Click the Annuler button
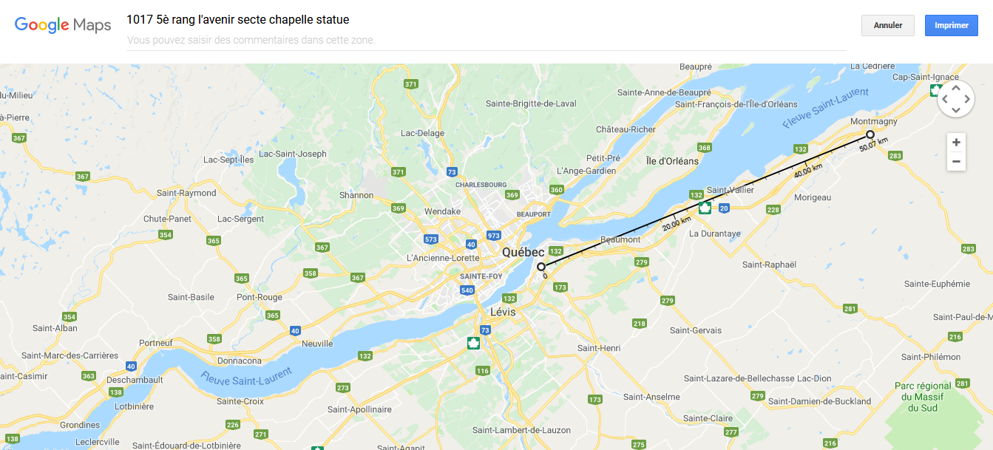 click(887, 25)
